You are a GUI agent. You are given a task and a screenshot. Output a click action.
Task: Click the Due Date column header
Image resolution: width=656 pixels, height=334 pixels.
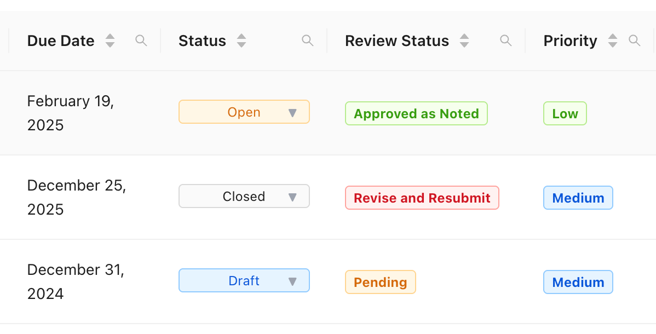tap(60, 40)
